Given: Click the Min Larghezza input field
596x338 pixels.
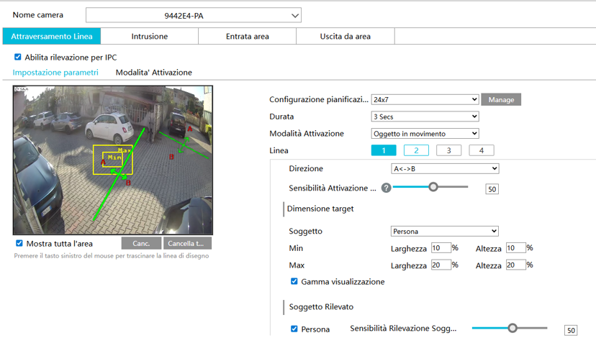Looking at the screenshot, I should pos(441,248).
